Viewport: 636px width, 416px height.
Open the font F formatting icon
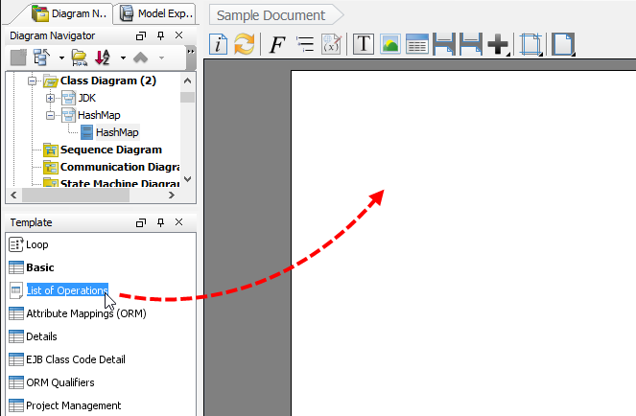pos(277,44)
